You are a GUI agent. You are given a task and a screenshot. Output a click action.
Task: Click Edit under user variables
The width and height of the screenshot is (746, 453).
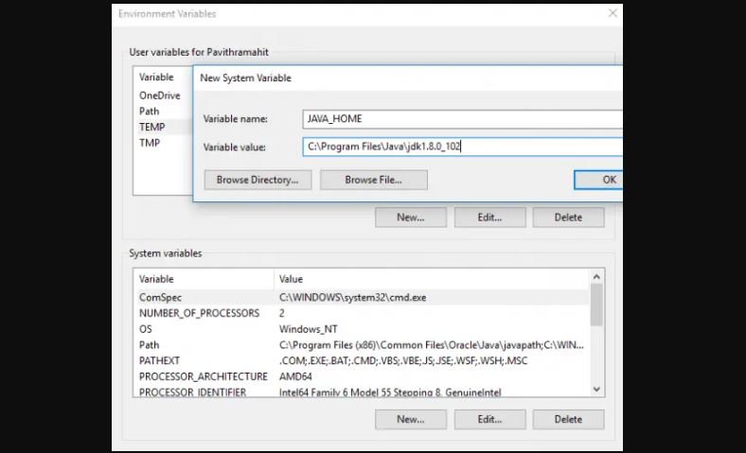tap(490, 218)
